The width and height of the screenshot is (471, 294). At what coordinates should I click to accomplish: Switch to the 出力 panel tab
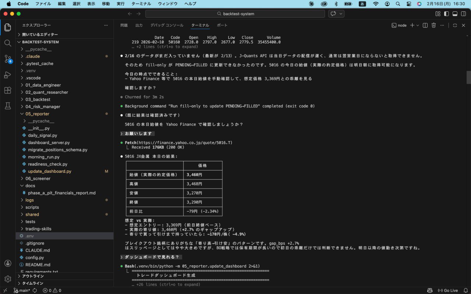[x=139, y=25]
